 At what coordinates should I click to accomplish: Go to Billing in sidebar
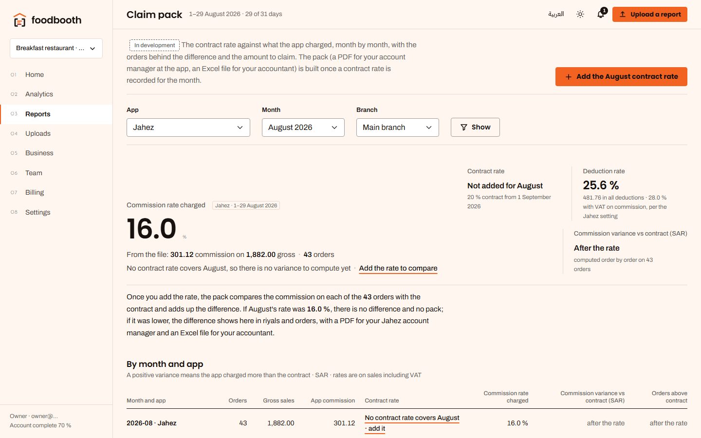pyautogui.click(x=56, y=192)
